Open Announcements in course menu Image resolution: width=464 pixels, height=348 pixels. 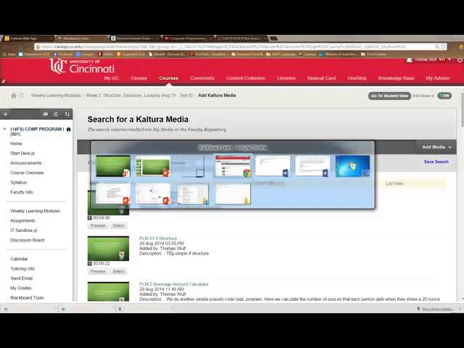[x=26, y=163]
